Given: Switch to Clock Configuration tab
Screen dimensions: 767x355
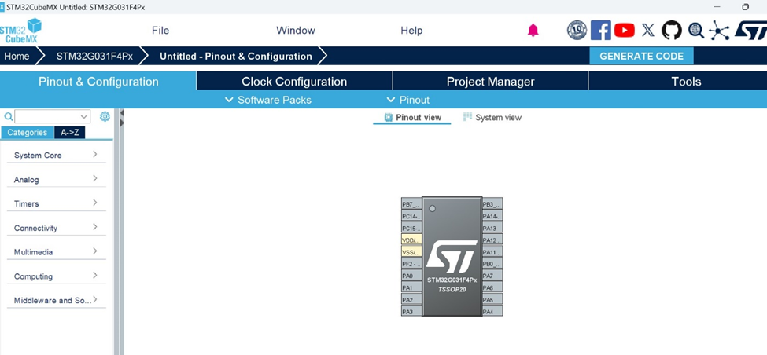Looking at the screenshot, I should coord(294,82).
